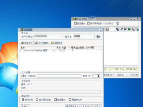The image size is (143, 111).
Task: Click the 发送(S) button in the message window
Action: pyautogui.click(x=120, y=75)
